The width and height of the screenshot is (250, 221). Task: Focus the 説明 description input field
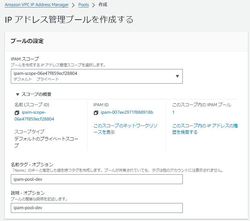coord(97,208)
